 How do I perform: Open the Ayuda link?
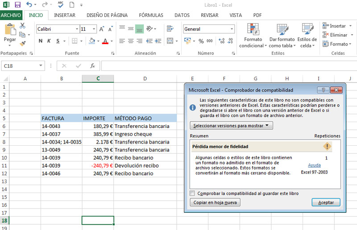click(314, 165)
